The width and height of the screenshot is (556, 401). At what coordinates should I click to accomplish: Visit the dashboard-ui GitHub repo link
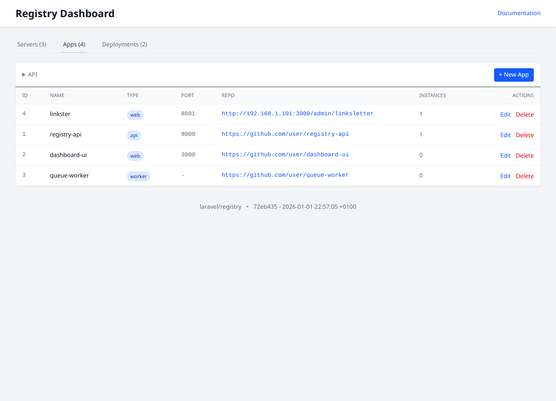coord(285,155)
